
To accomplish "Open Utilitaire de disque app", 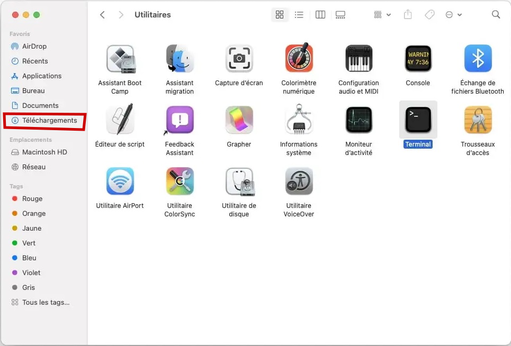I will click(x=240, y=182).
